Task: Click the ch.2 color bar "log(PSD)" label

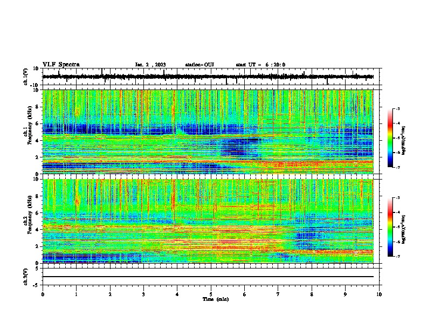Action: click(x=404, y=229)
